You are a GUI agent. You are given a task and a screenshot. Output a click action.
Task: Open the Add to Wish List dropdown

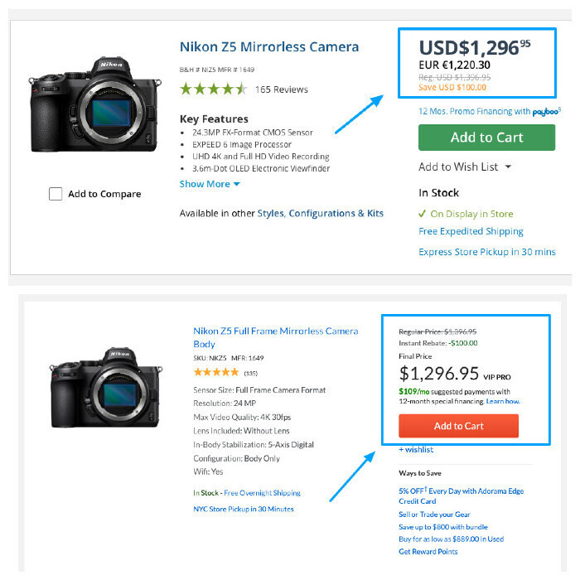pyautogui.click(x=465, y=167)
